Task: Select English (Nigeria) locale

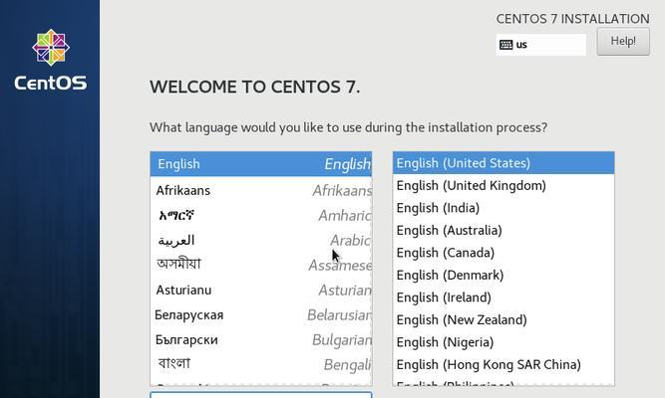Action: pyautogui.click(x=503, y=342)
